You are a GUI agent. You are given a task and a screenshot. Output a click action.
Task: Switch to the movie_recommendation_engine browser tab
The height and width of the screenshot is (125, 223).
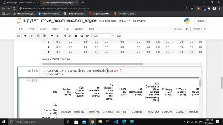60,3
